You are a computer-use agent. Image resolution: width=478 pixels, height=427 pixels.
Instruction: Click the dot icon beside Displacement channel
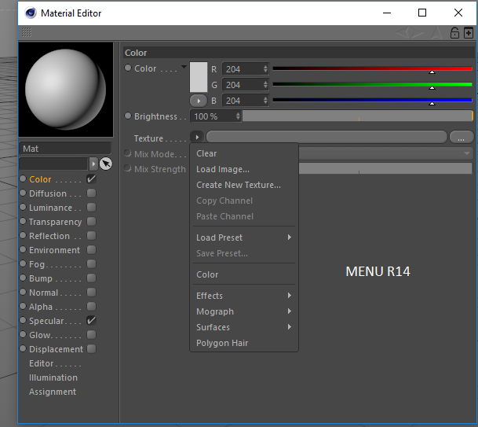pyautogui.click(x=23, y=348)
